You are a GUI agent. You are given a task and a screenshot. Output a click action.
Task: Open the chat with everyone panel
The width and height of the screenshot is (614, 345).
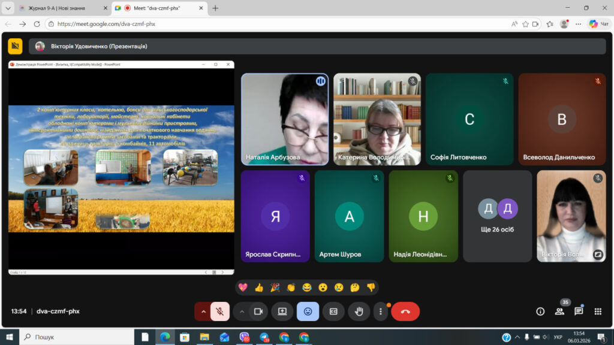tap(579, 311)
